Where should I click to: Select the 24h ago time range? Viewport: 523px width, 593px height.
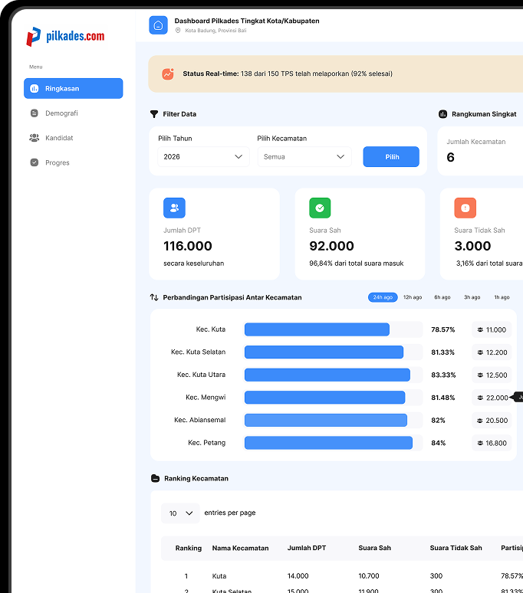click(x=383, y=297)
